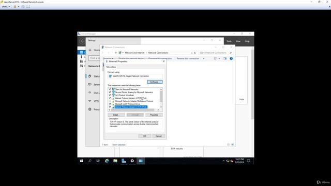
Task: Click Cancel in Ethernet0 Properties
Action: [159, 136]
